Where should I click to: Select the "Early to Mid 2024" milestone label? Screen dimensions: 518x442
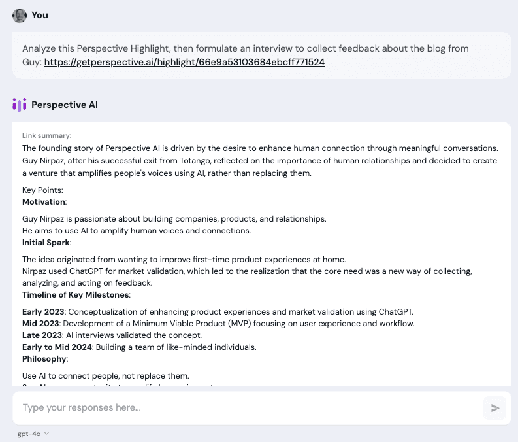[x=57, y=347]
